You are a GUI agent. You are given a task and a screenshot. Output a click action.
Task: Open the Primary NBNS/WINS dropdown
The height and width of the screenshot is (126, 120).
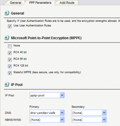point(62,120)
